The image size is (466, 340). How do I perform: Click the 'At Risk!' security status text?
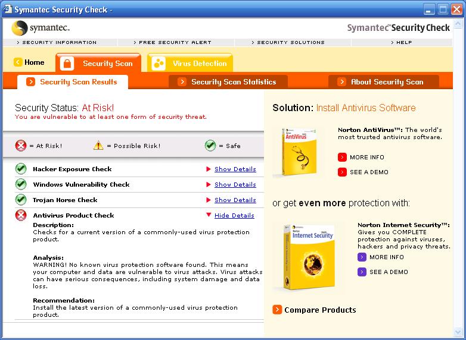[x=98, y=108]
